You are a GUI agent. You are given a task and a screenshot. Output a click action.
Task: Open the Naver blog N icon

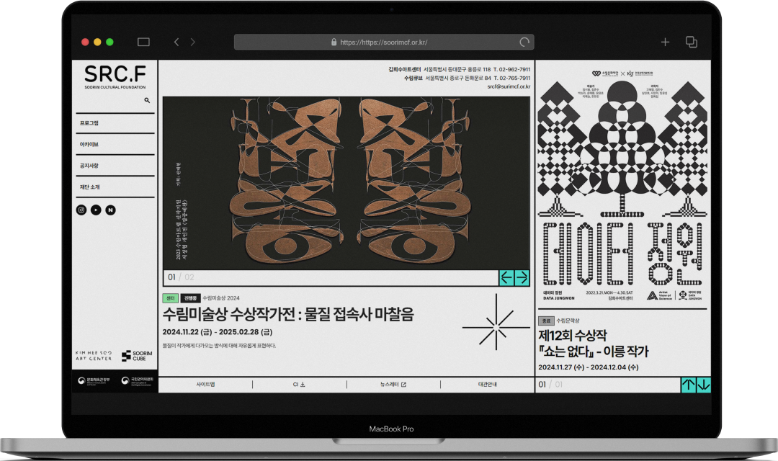click(x=110, y=210)
